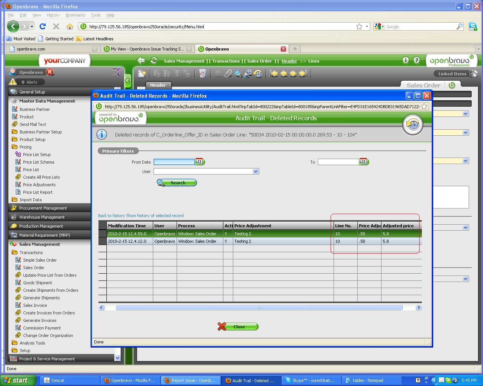The width and height of the screenshot is (483, 386).
Task: Click the Audit Trail history clock icon
Action: pos(412,124)
